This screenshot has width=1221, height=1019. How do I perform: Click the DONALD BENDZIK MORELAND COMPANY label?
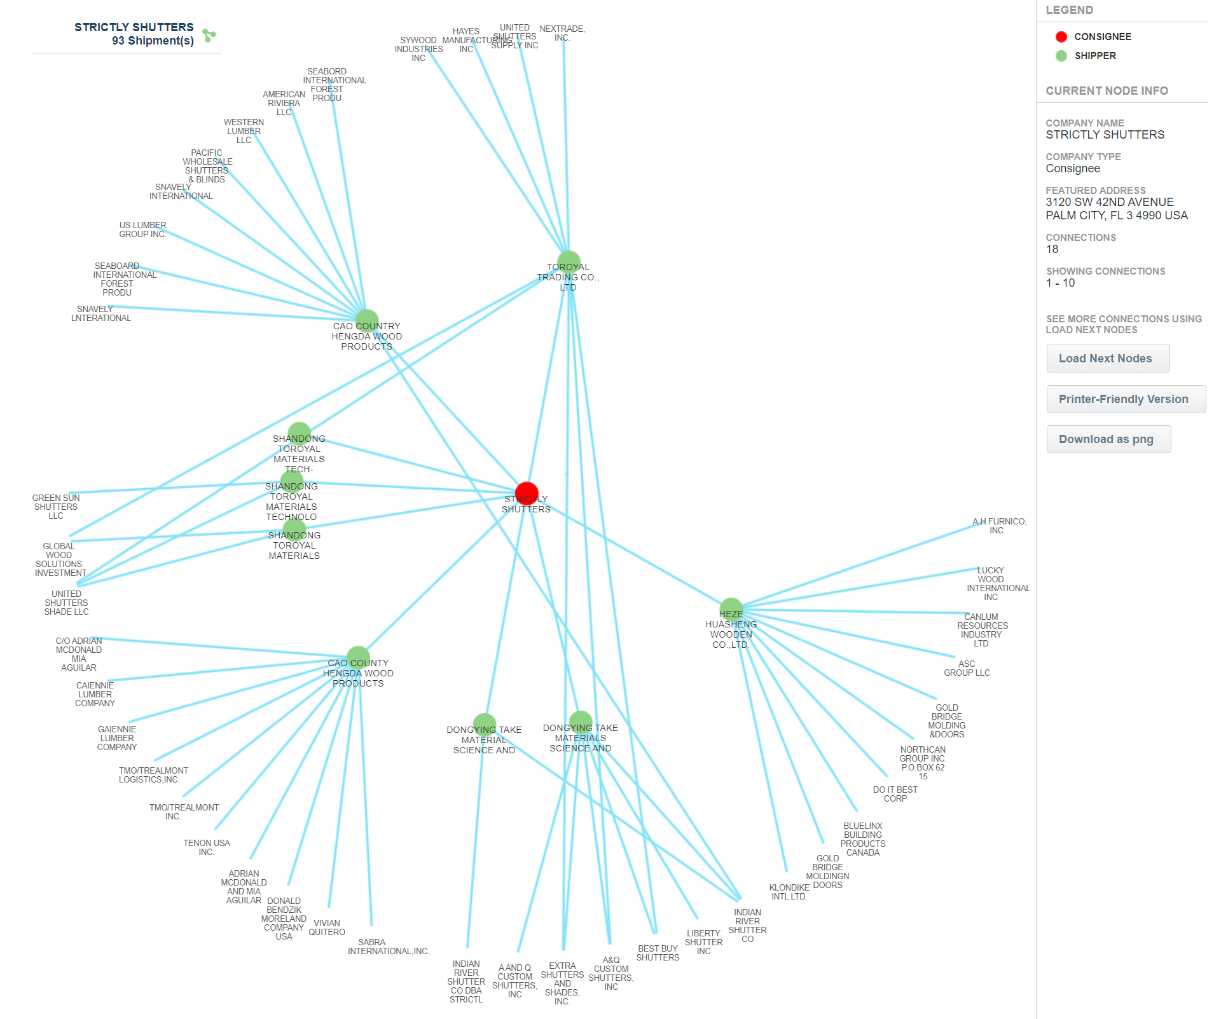[284, 919]
